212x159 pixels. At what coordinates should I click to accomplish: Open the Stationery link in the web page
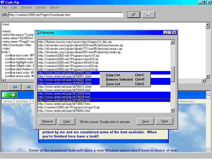pyautogui.click(x=187, y=101)
